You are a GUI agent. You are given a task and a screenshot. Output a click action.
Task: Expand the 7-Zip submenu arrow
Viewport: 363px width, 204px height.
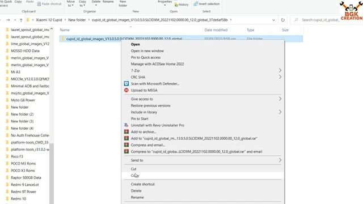pos(280,70)
